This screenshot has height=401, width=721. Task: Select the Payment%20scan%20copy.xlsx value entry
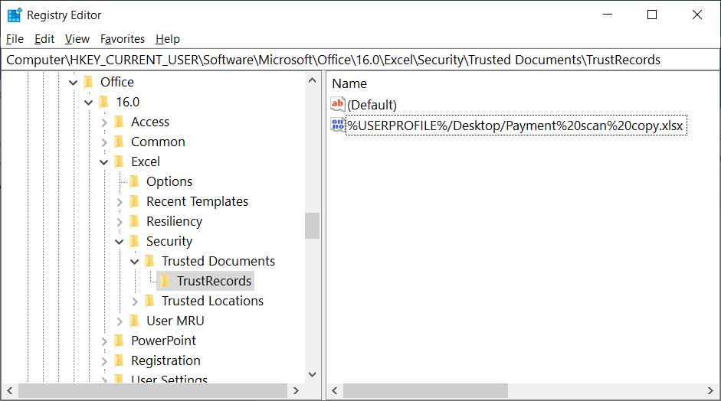516,126
